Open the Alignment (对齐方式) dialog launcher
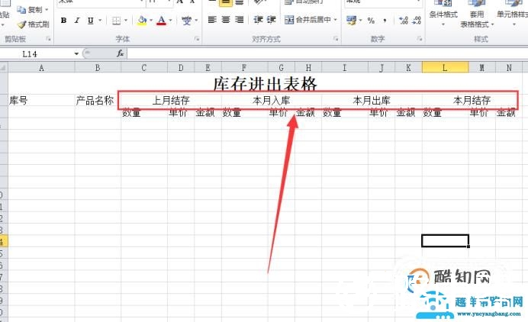528x322 pixels. click(x=336, y=39)
